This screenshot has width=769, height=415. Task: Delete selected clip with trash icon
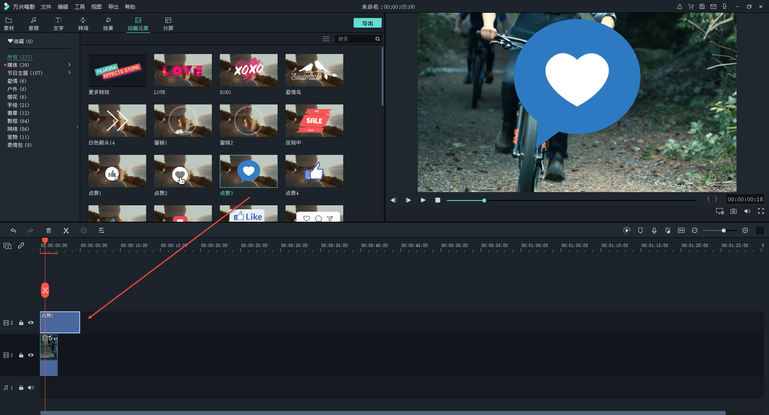click(x=48, y=231)
